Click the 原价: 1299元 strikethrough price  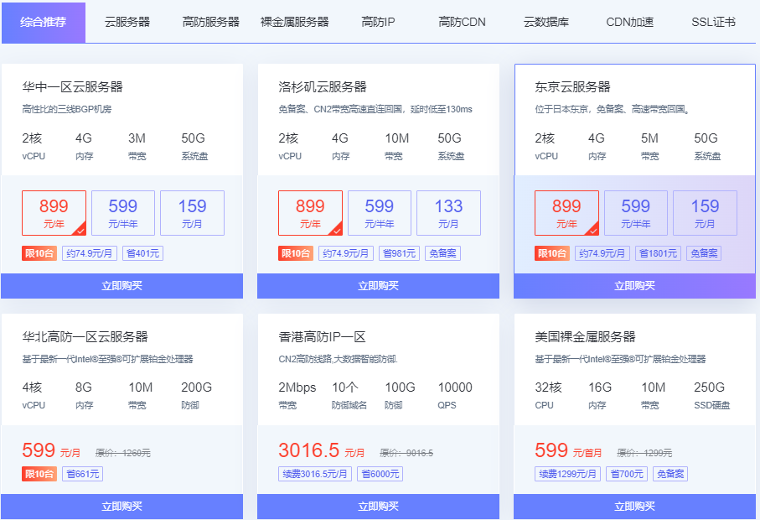point(644,453)
